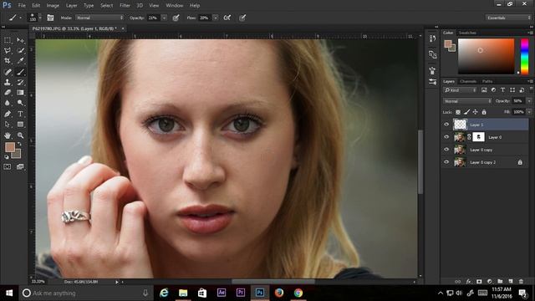
Task: Select the Quick Selection tool
Action: 20,50
